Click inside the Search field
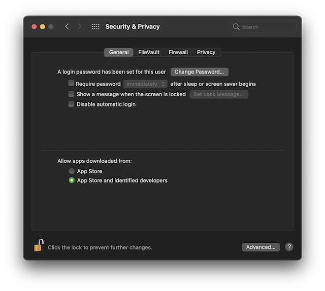 tap(263, 27)
